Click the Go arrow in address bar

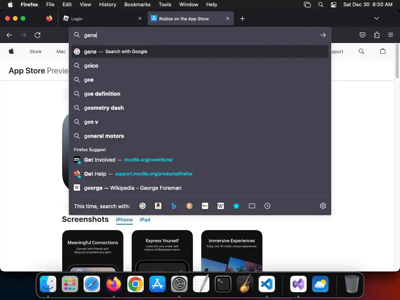323,35
